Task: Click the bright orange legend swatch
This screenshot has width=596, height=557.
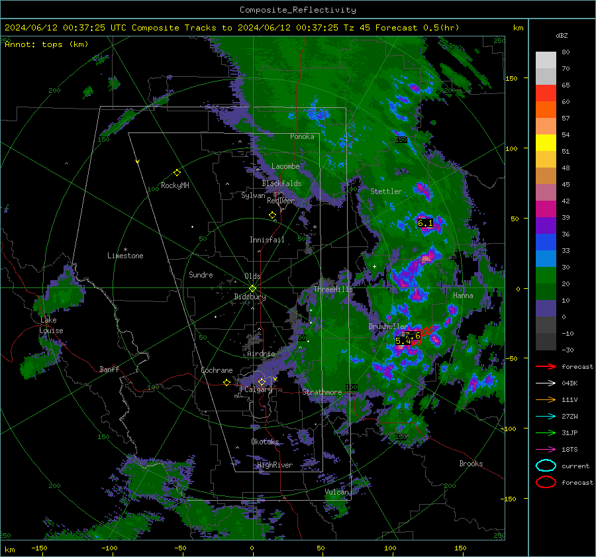Action: pyautogui.click(x=546, y=110)
